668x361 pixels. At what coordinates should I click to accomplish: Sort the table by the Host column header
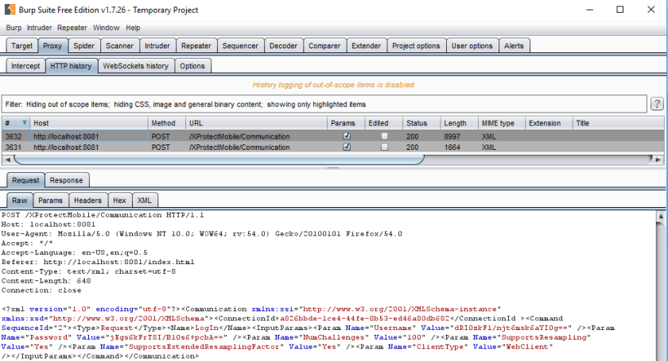tap(87, 124)
